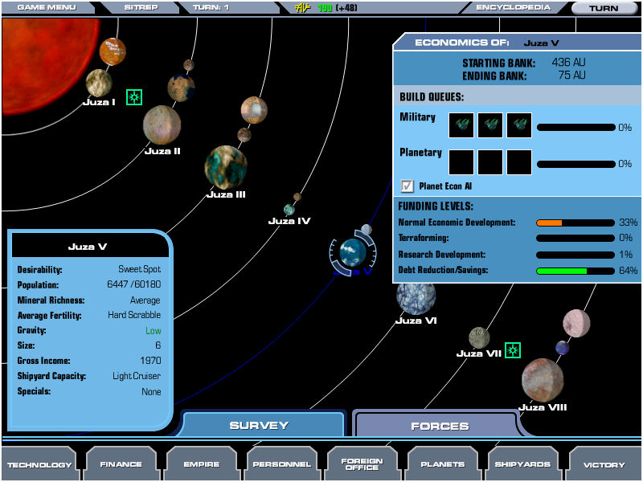Select the Juza VII planet
This screenshot has height=482, width=643.
[479, 337]
